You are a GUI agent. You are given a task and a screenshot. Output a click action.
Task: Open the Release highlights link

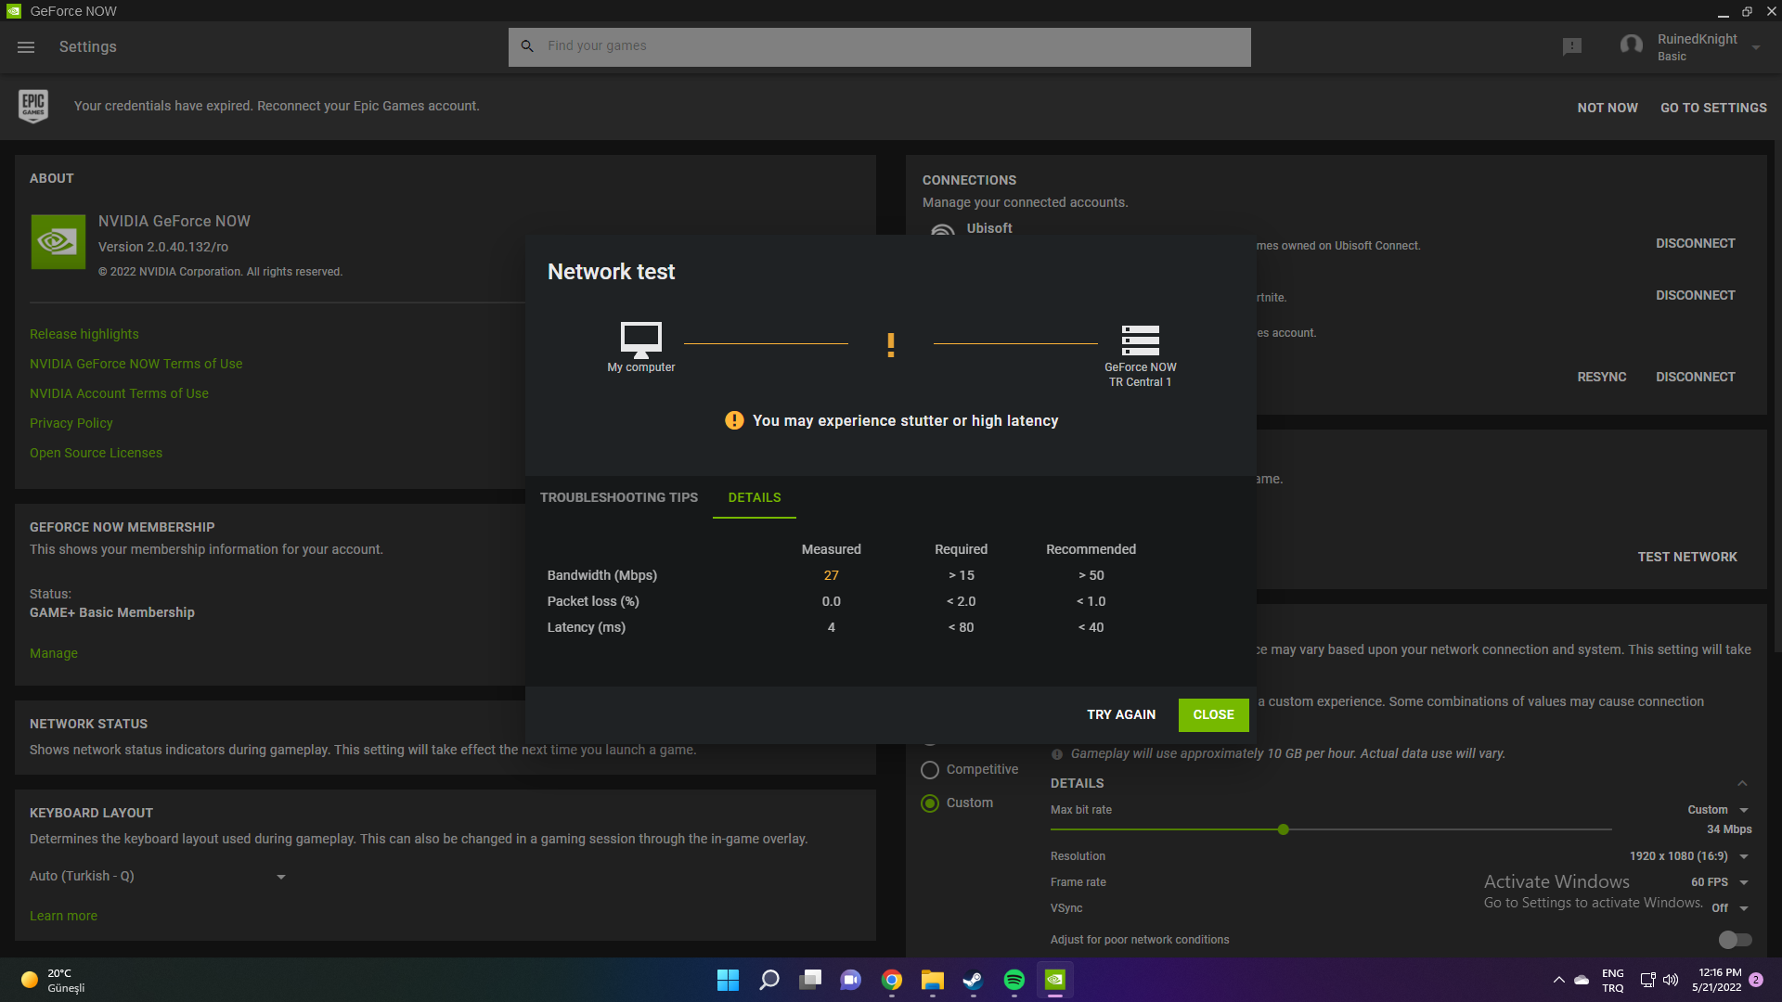click(84, 334)
